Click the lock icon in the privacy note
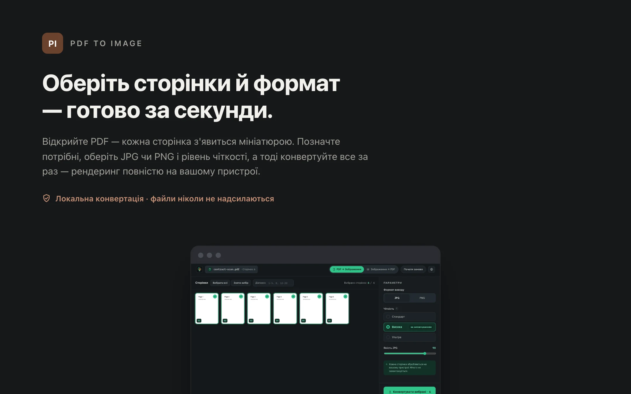The height and width of the screenshot is (394, 631). (387, 364)
